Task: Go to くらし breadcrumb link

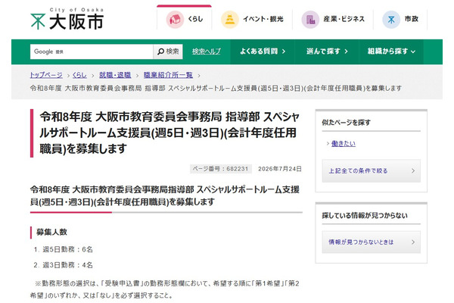Action: point(79,75)
